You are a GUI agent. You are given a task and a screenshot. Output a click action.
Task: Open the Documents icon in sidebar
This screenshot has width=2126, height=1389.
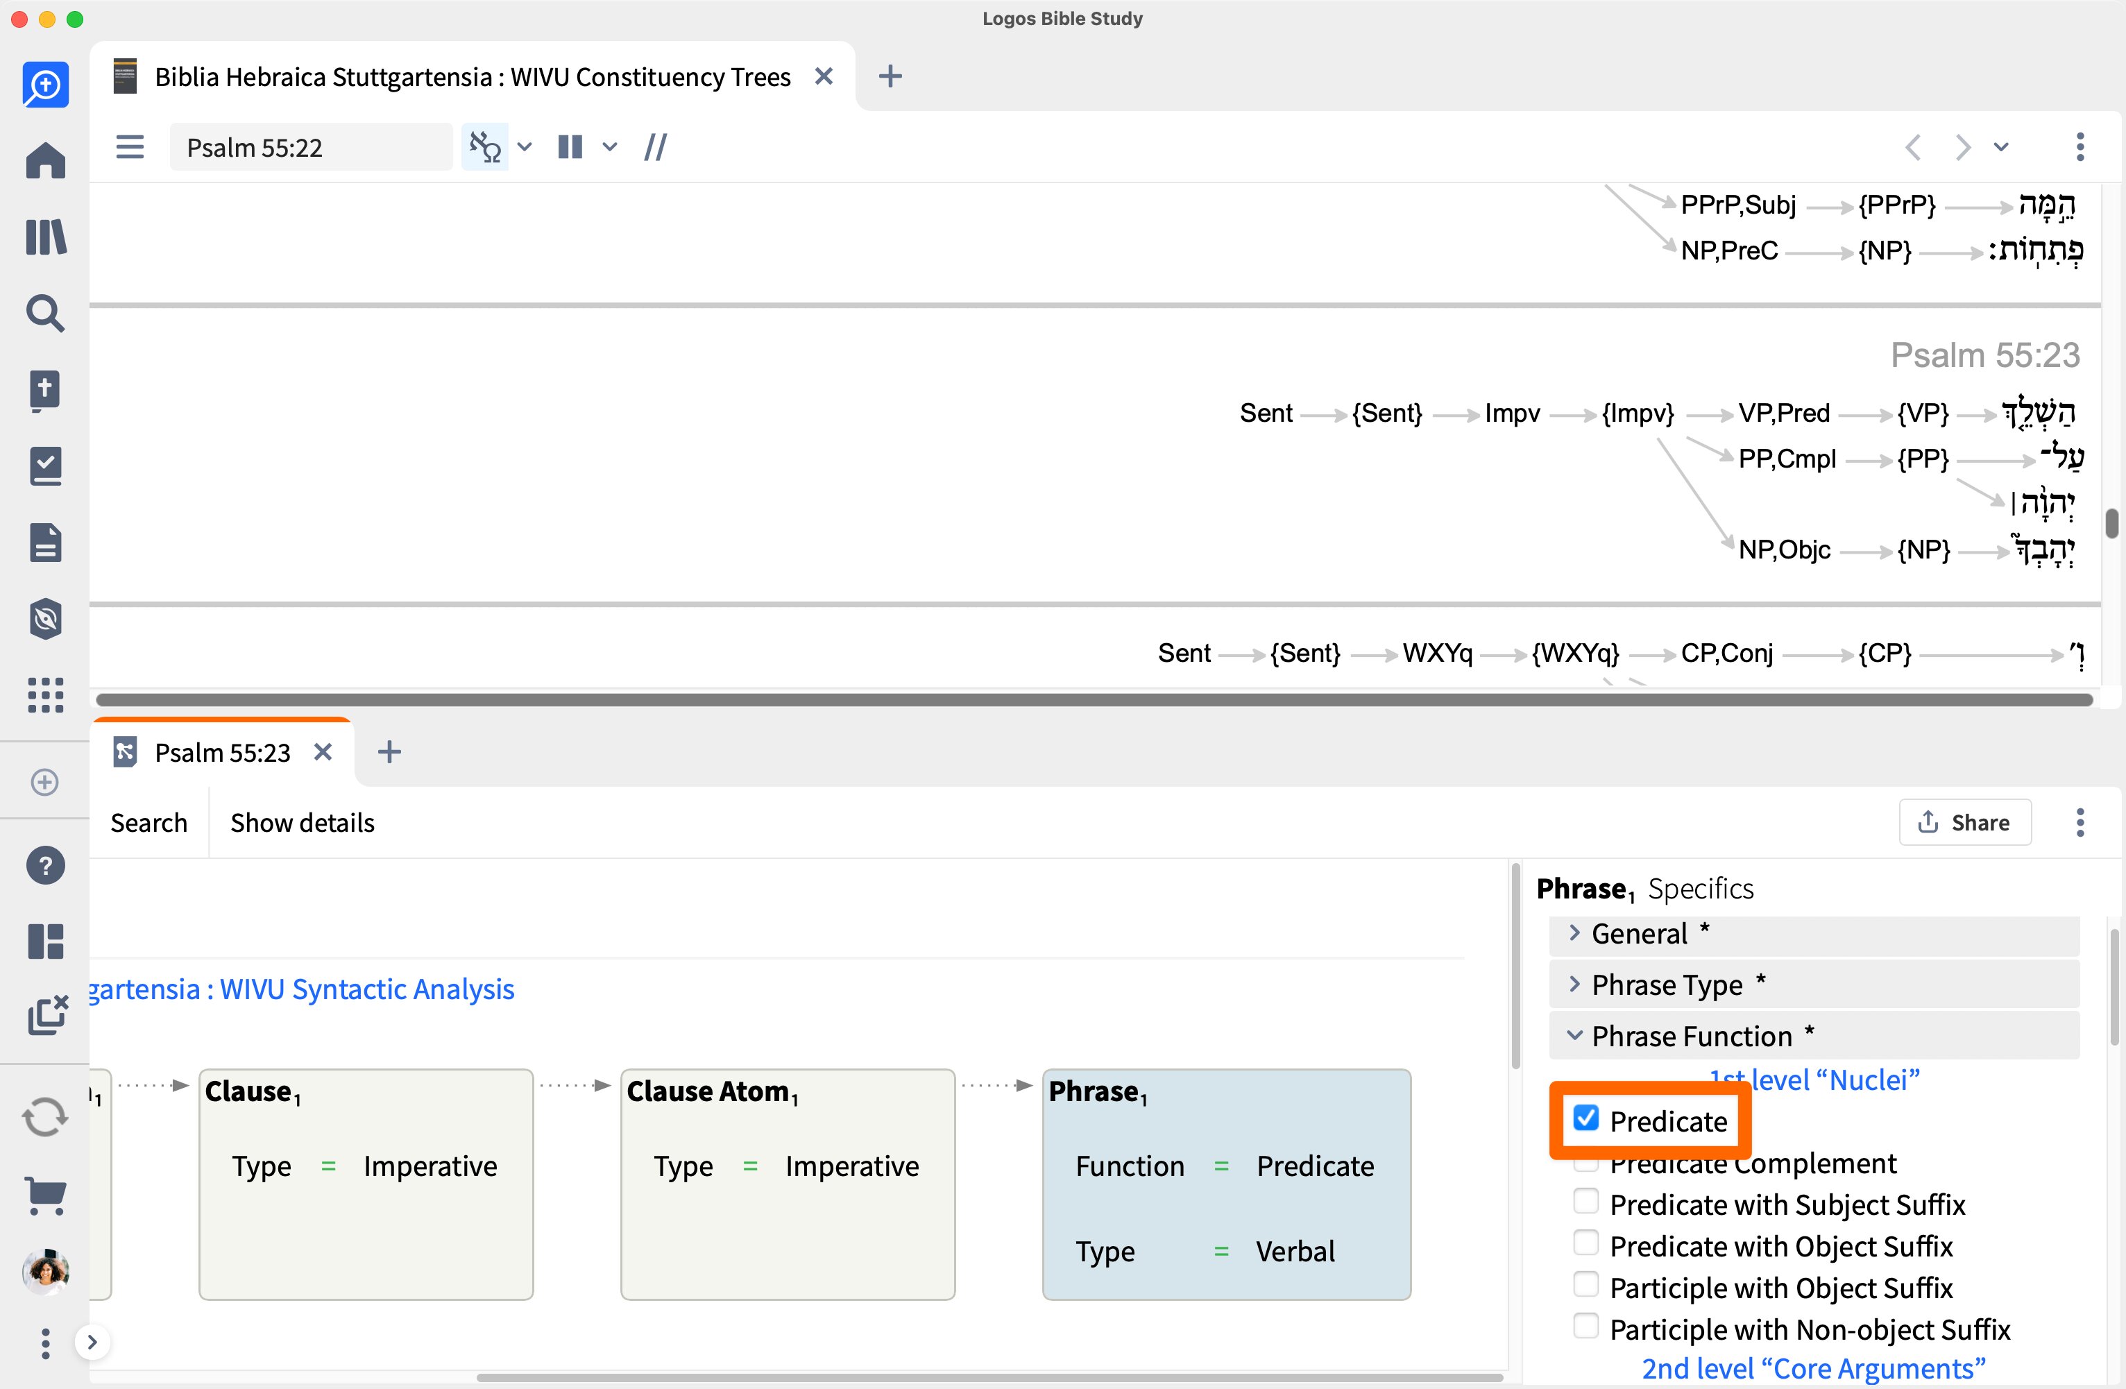coord(46,543)
